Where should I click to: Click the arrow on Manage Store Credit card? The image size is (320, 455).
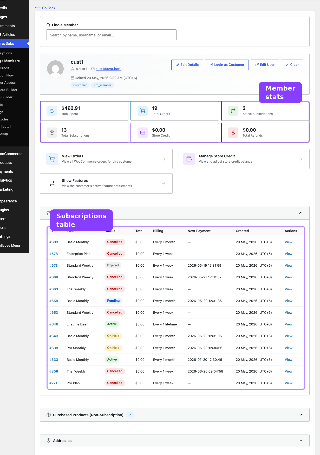[301, 159]
